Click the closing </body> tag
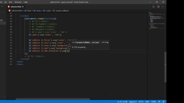The image size is (184, 103). 20,62
